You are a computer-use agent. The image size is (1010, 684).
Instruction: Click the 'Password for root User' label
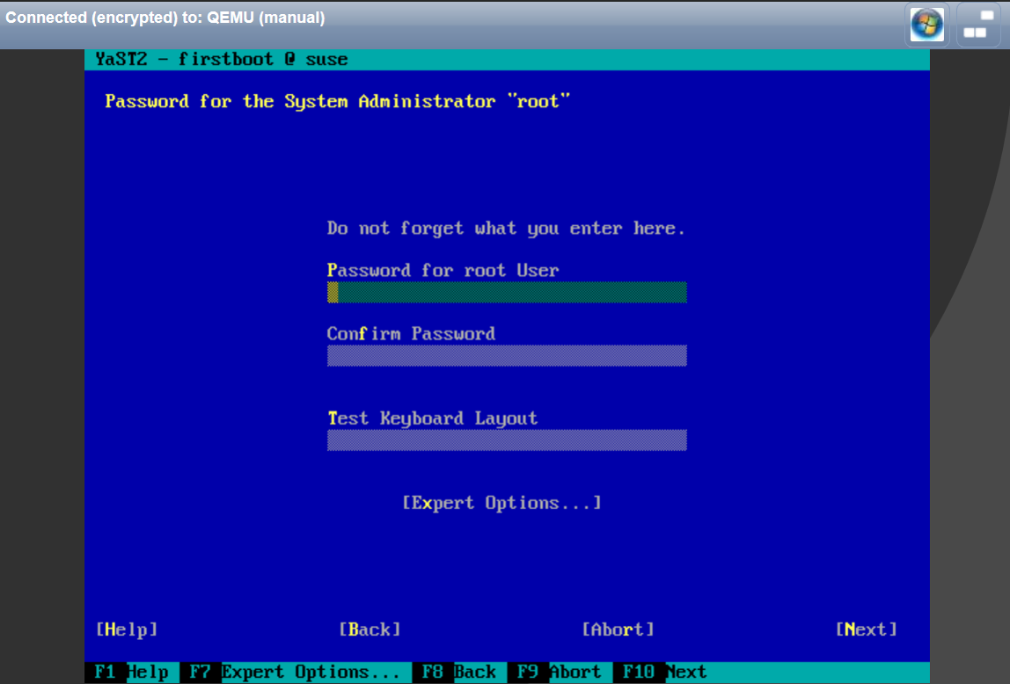point(443,270)
